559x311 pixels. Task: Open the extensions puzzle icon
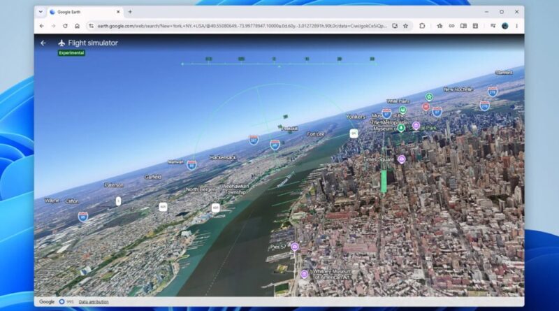[422, 26]
